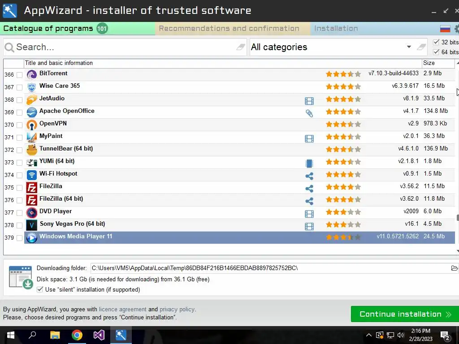459x344 pixels.
Task: Open the licence agreement link
Action: pos(123,309)
